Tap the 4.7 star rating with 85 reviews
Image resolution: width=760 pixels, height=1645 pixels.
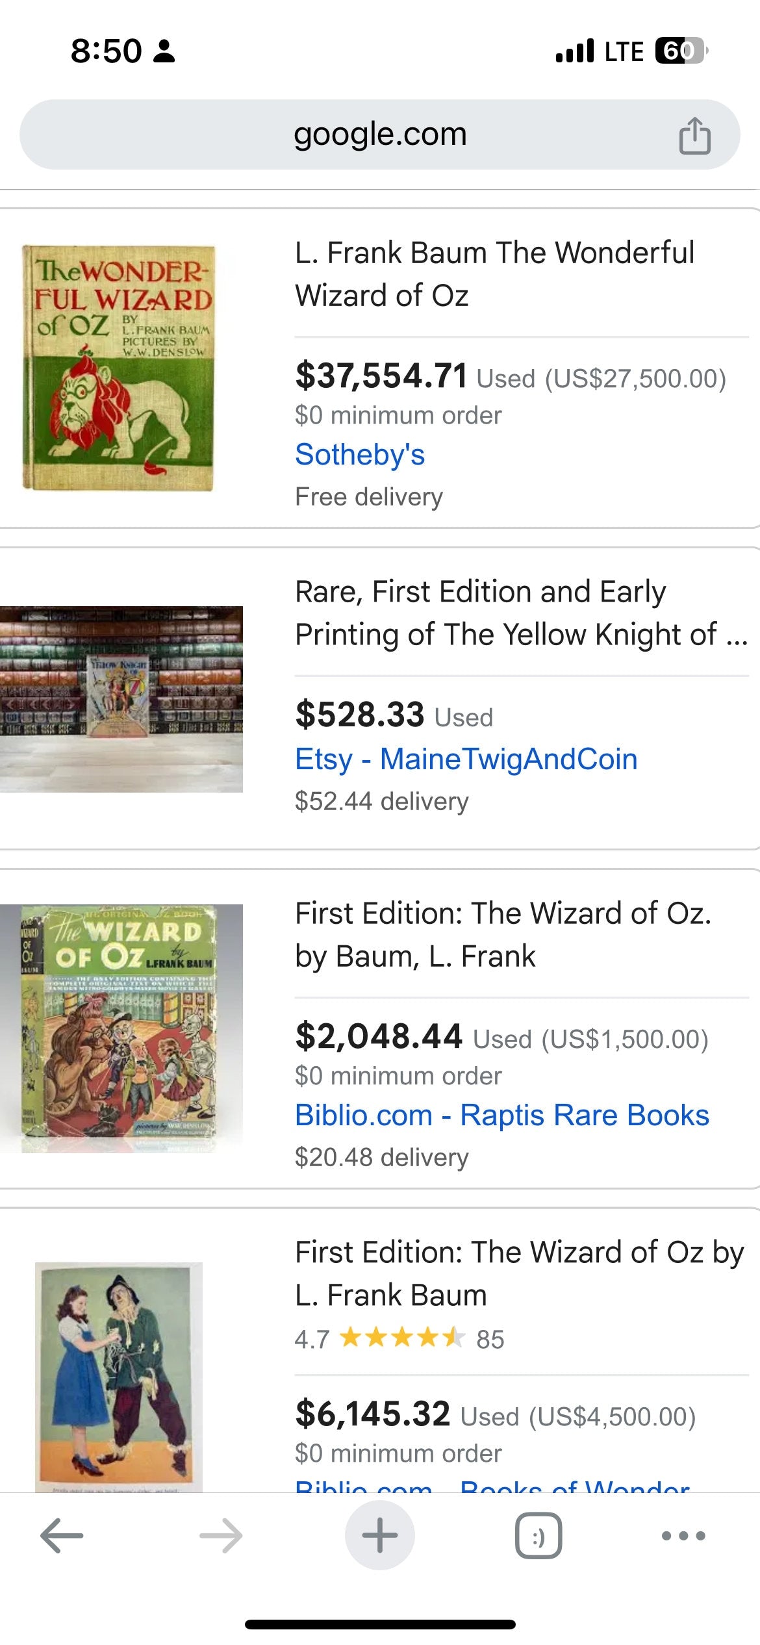[x=399, y=1340]
